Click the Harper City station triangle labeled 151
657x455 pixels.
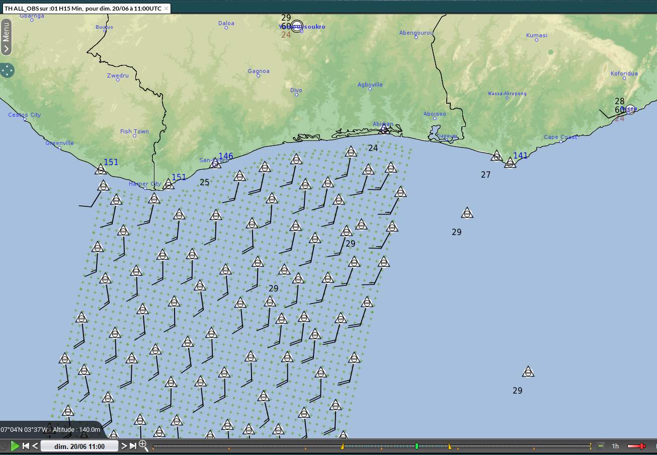[x=169, y=184]
